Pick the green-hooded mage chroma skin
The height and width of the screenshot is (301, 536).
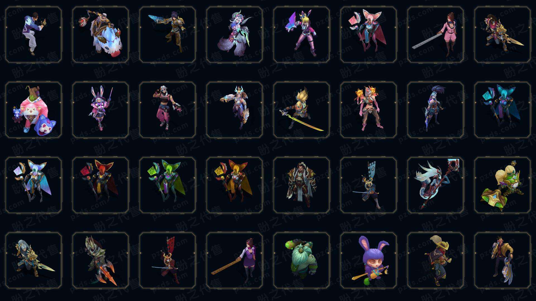(167, 185)
